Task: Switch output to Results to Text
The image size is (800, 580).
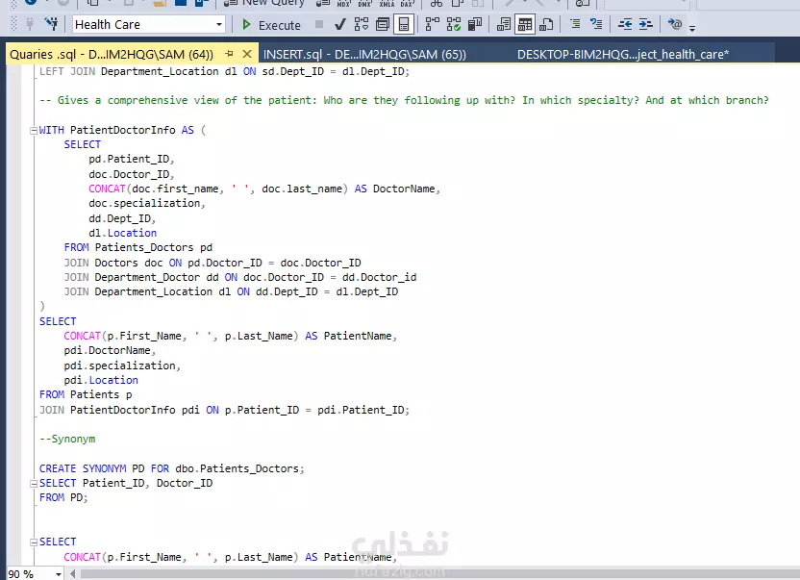Action: pyautogui.click(x=504, y=24)
